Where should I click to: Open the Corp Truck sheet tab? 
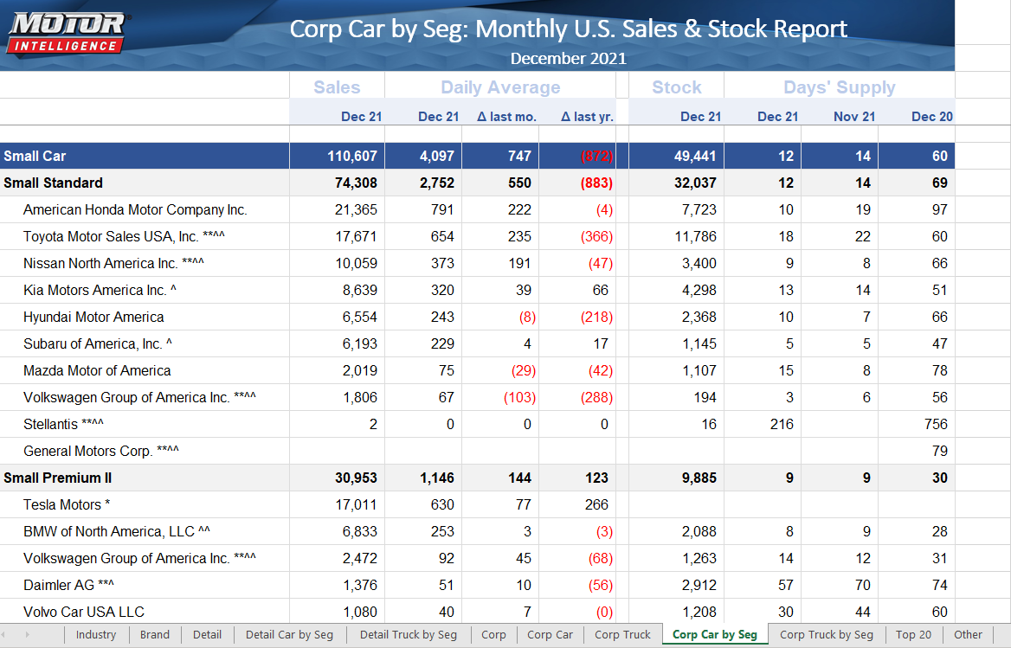click(x=622, y=634)
